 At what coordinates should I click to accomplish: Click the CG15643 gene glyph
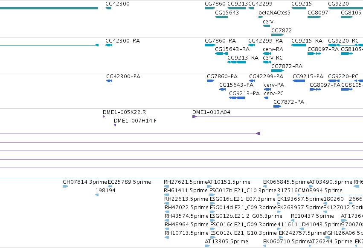[x=221, y=17]
